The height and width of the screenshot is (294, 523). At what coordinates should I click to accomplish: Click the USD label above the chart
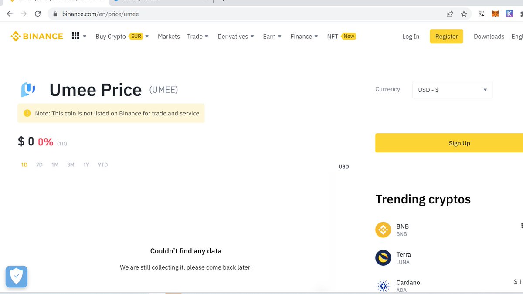pyautogui.click(x=343, y=166)
